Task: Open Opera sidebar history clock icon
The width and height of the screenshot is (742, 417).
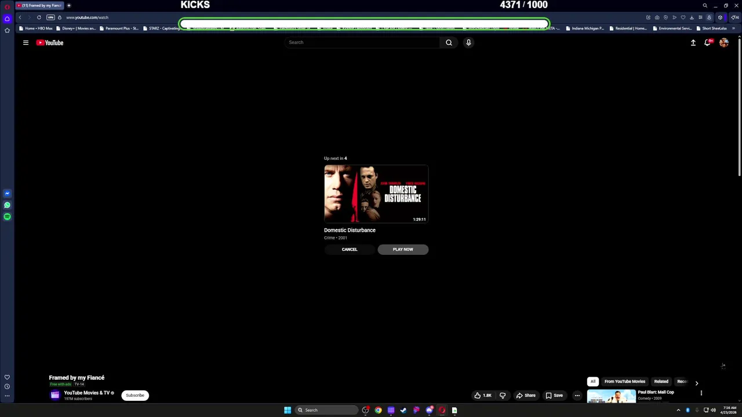Action: [7, 386]
